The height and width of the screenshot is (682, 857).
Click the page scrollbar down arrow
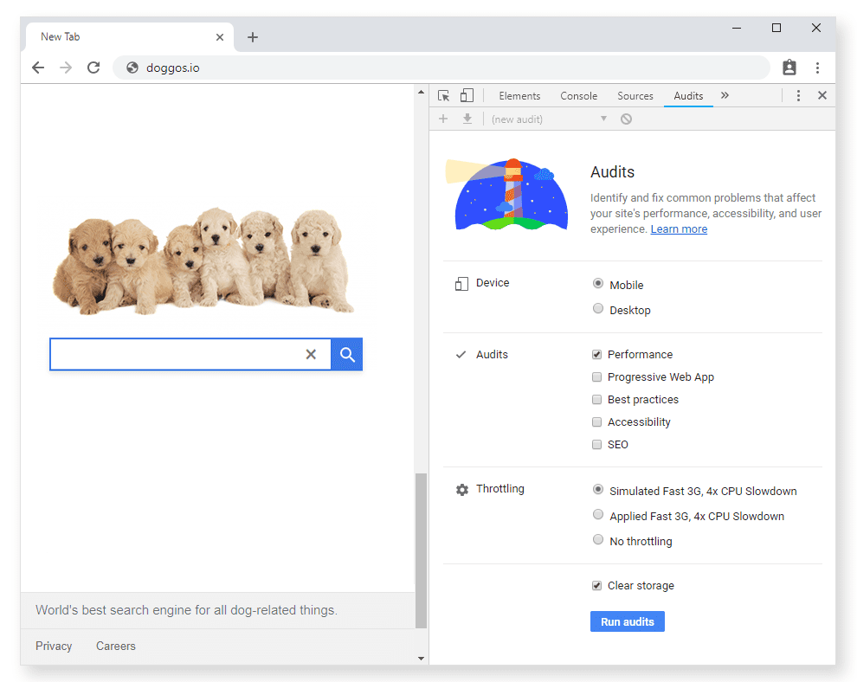pyautogui.click(x=422, y=658)
